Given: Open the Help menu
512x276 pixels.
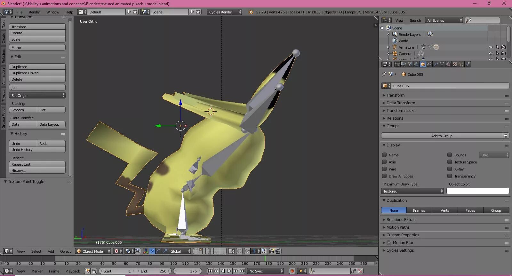Looking at the screenshot, I should (x=69, y=12).
